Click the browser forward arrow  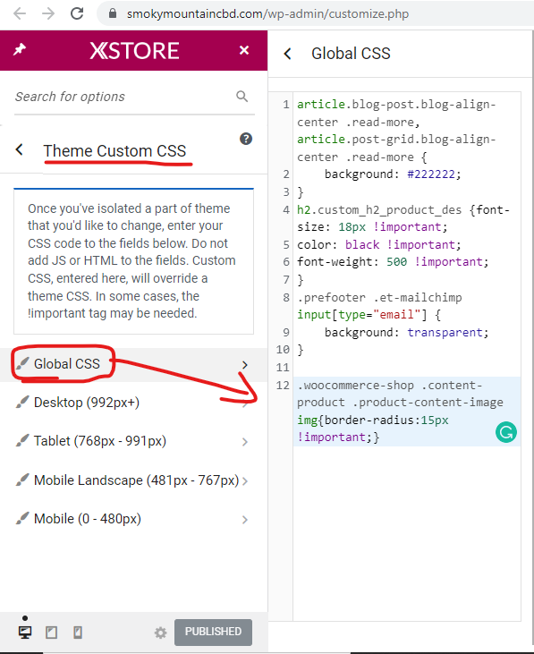(48, 13)
